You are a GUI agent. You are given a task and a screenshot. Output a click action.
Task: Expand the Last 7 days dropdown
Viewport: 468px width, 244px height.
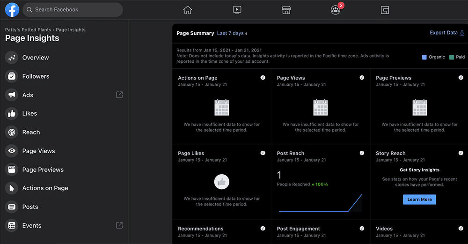click(232, 33)
